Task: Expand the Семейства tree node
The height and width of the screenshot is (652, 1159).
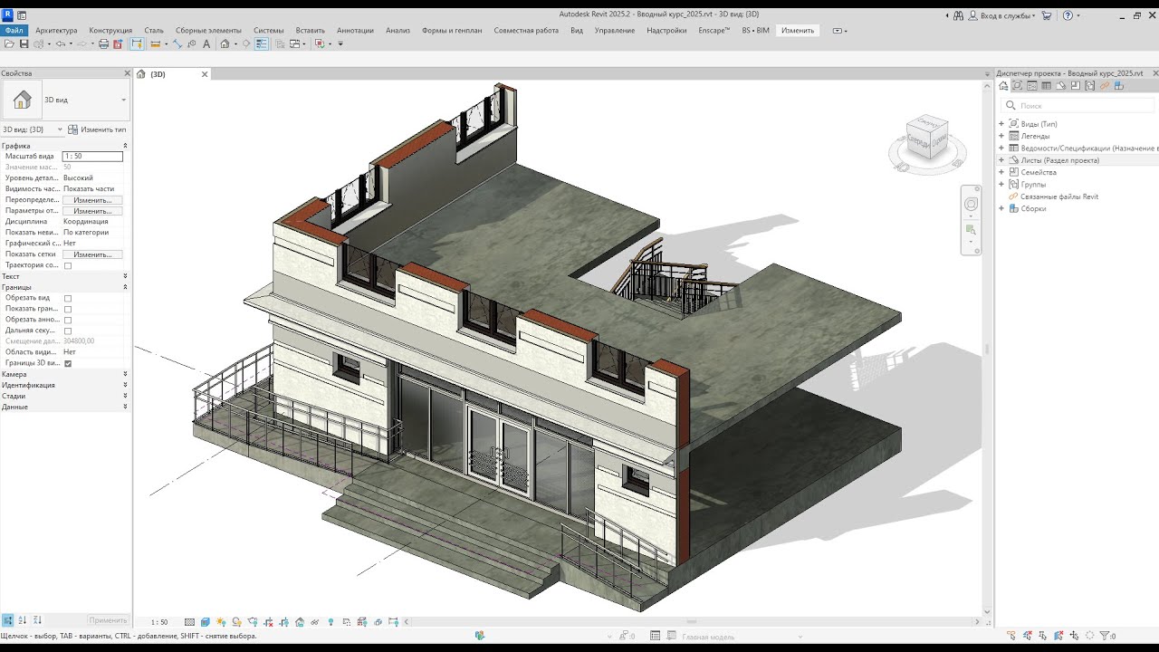Action: pos(1001,172)
